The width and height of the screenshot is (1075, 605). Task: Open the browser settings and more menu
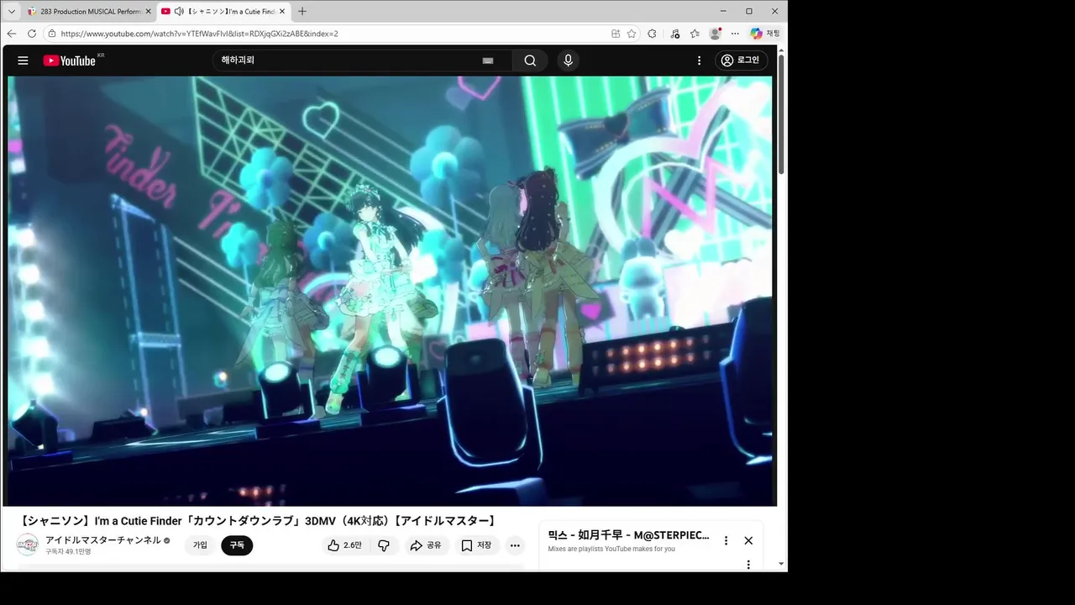(735, 34)
